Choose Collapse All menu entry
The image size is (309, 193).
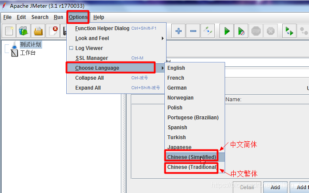pos(116,78)
